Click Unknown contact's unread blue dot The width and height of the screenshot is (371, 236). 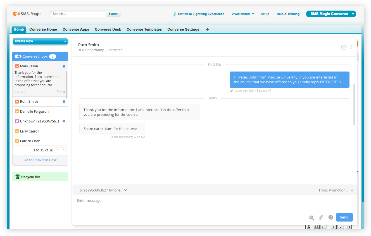point(64,121)
